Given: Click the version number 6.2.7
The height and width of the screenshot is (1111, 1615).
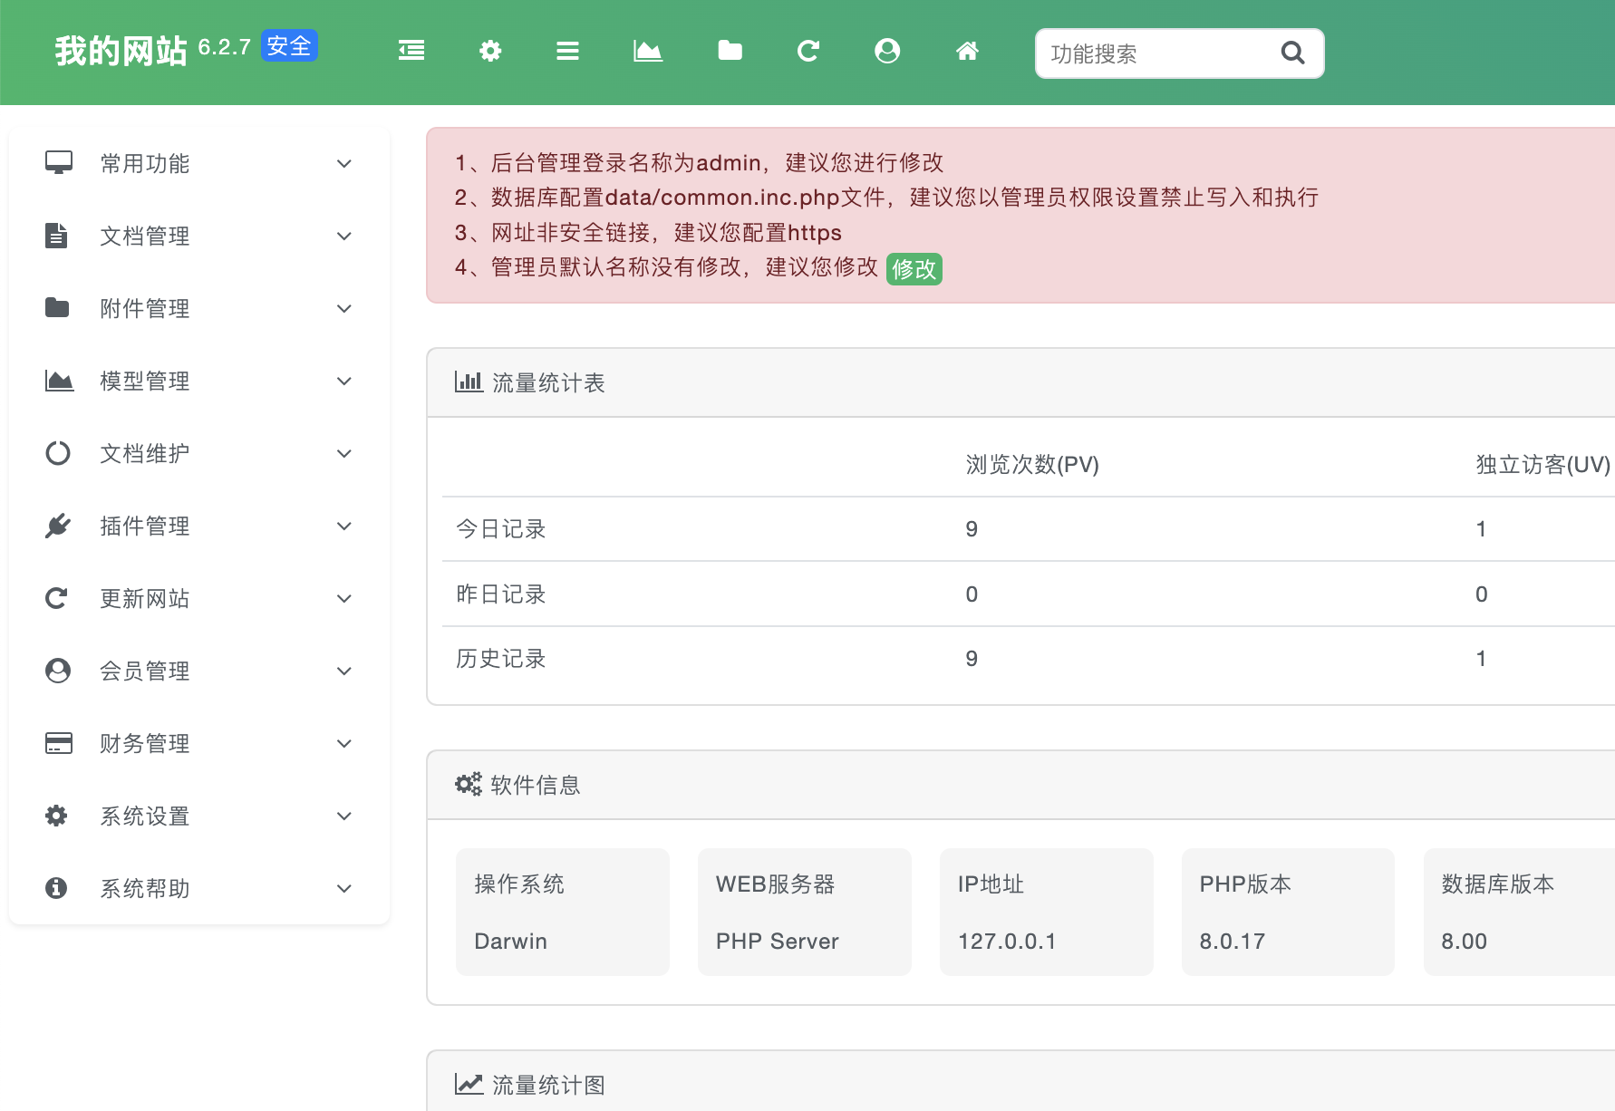Looking at the screenshot, I should point(224,47).
